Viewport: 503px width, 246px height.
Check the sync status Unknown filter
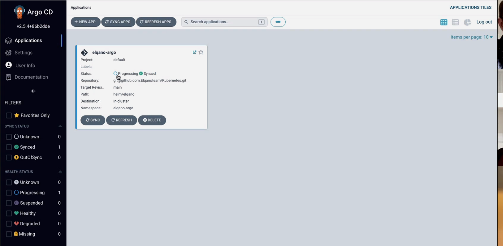click(x=9, y=137)
